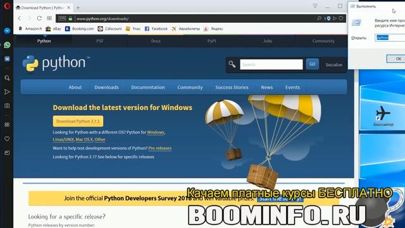Open Booking.com bookmark
The height and width of the screenshot is (228, 405).
[x=79, y=28]
